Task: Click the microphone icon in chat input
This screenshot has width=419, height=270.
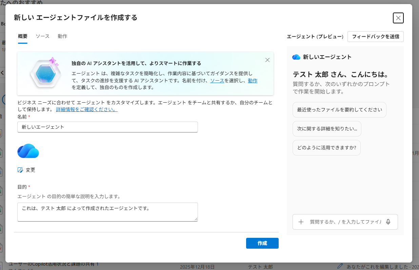Action: click(x=388, y=222)
